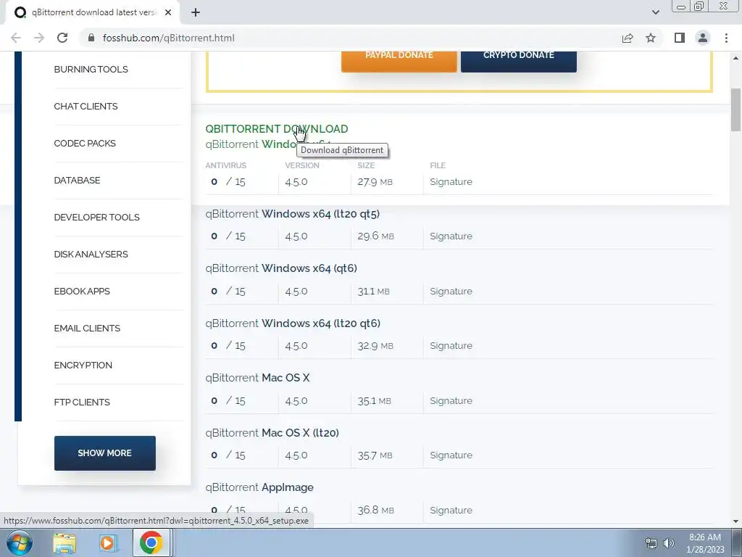Open the FTP Clients category
Viewport: 742px width, 557px height.
click(x=82, y=402)
